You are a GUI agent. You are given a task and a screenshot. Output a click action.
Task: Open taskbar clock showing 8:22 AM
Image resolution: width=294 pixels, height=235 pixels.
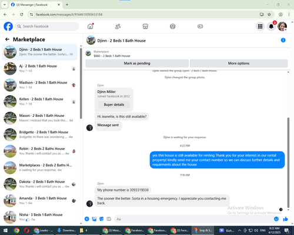pyautogui.click(x=274, y=230)
